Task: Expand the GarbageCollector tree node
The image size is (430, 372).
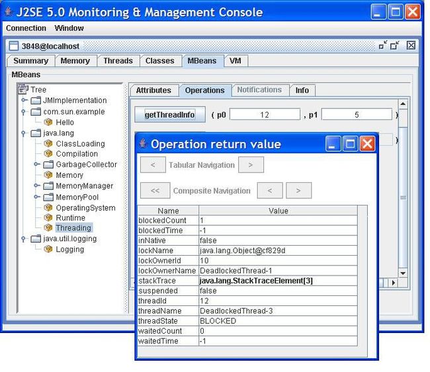Action: [37, 164]
